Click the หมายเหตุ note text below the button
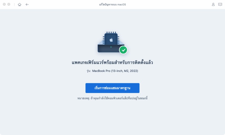Screen dimensions: 225x135 pyautogui.click(x=112, y=98)
